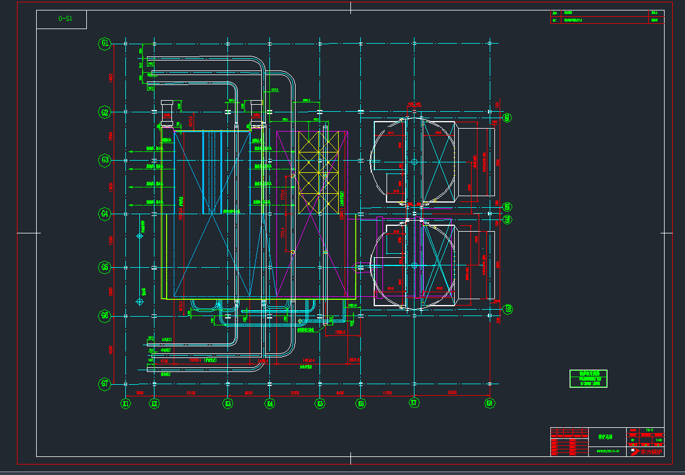685x475 pixels.
Task: Click the small circle at the lower round tank center
Action: coord(414,264)
